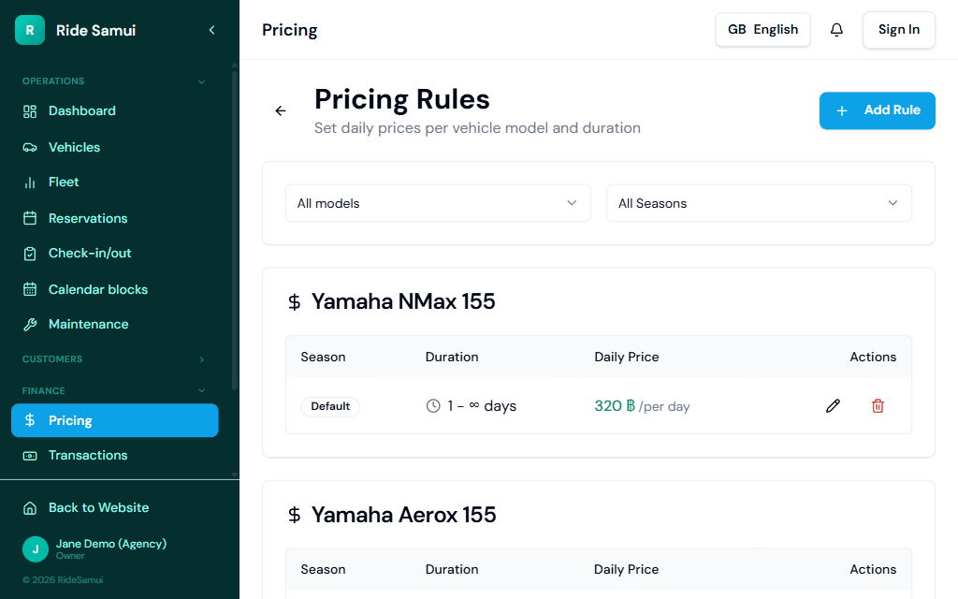Click the Yamaha NMax 155 heading
Viewport: 958px width, 599px height.
click(x=403, y=302)
